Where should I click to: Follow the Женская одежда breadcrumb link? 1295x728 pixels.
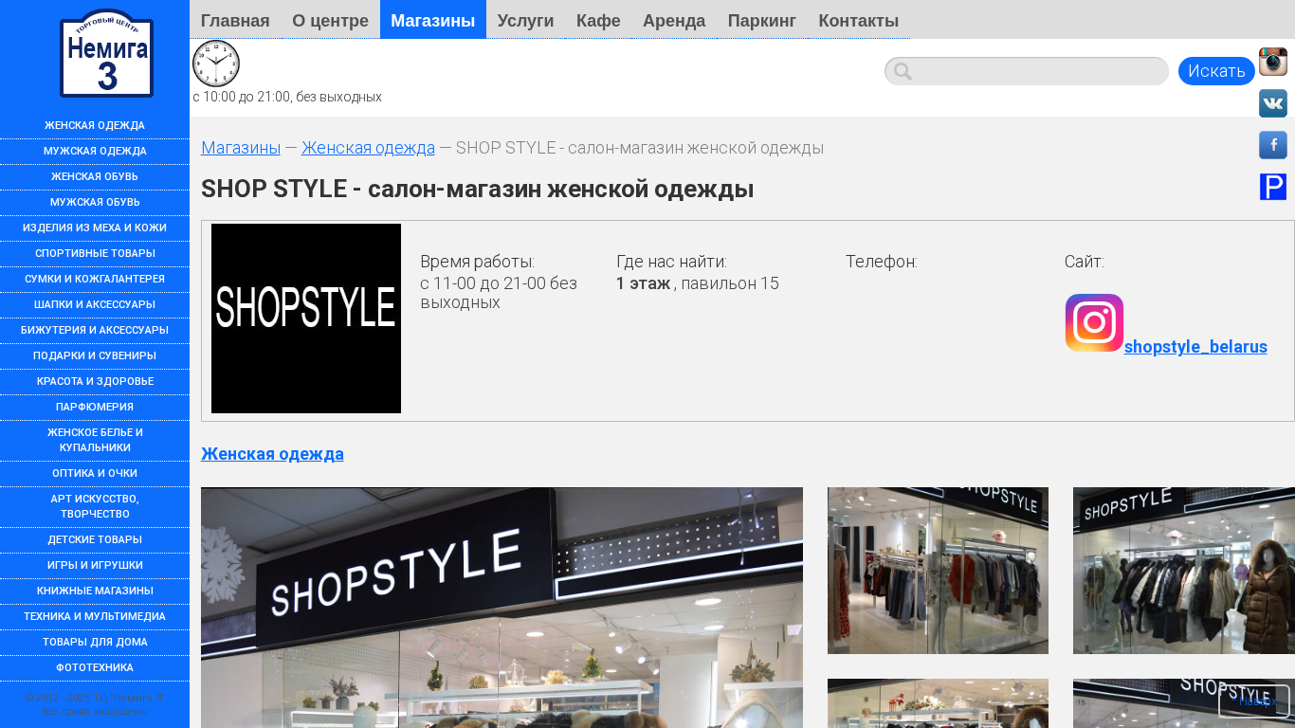[368, 148]
